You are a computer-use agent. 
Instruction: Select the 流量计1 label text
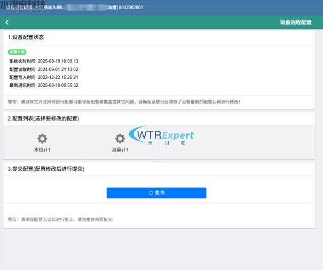pyautogui.click(x=120, y=150)
